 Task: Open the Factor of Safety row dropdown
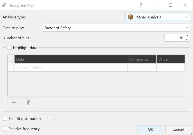71,67
